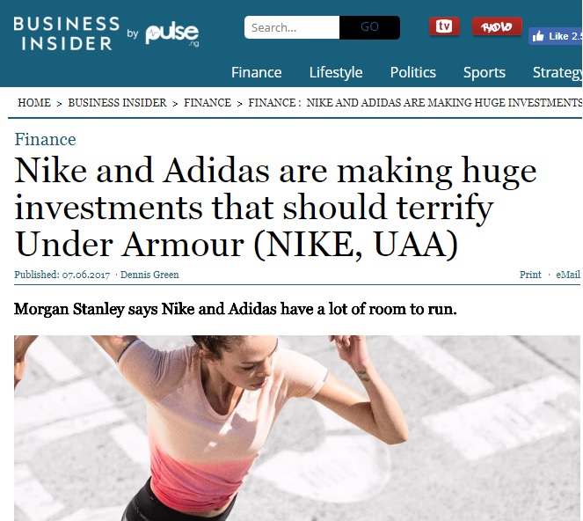Click the Print link

(x=530, y=275)
